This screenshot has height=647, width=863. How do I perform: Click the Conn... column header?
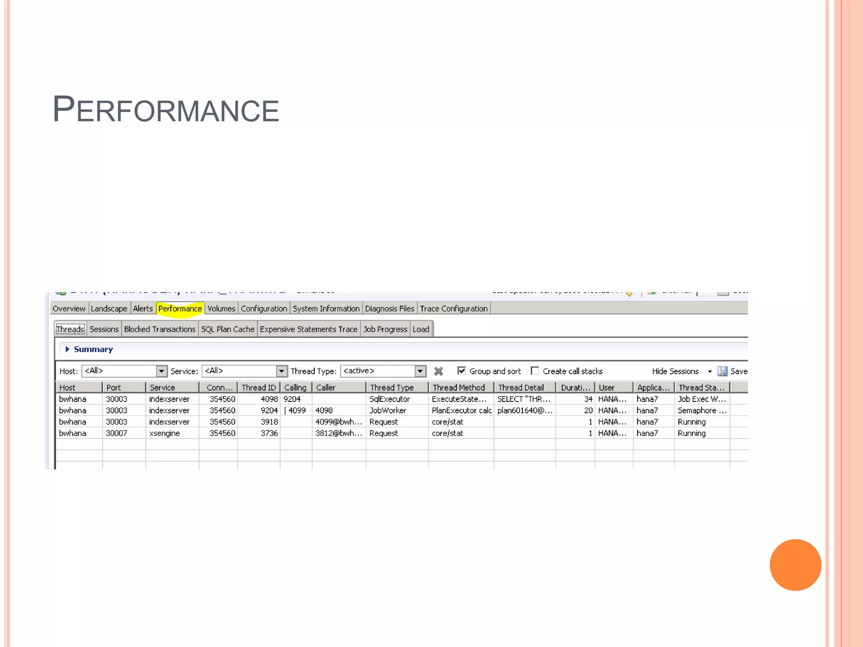coord(218,388)
